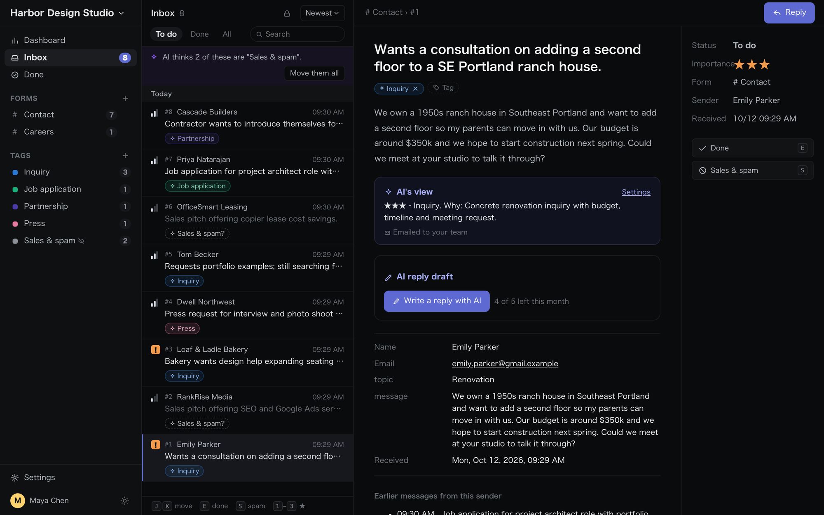
Task: Click the plus icon next to FORMS
Action: coord(125,98)
